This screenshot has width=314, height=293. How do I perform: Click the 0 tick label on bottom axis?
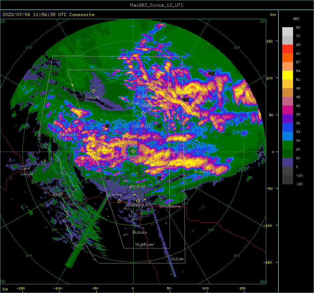click(133, 288)
